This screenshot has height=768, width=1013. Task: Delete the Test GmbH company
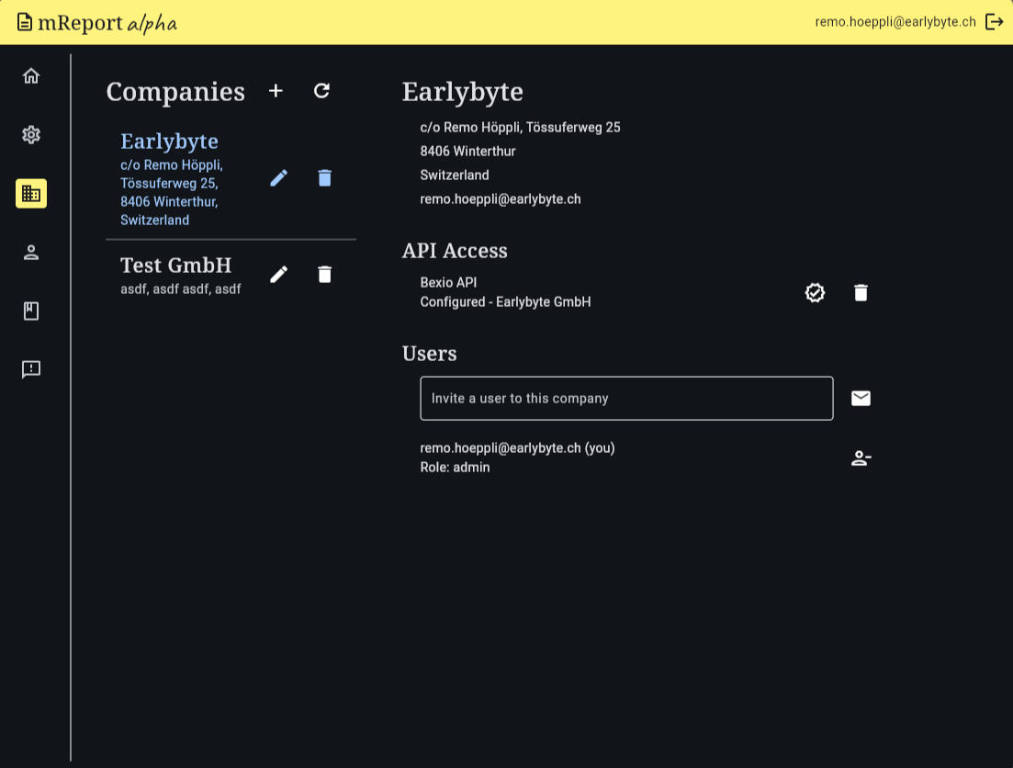point(324,274)
